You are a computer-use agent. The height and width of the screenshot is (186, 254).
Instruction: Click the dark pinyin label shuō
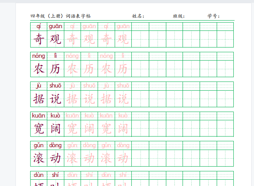56,85
